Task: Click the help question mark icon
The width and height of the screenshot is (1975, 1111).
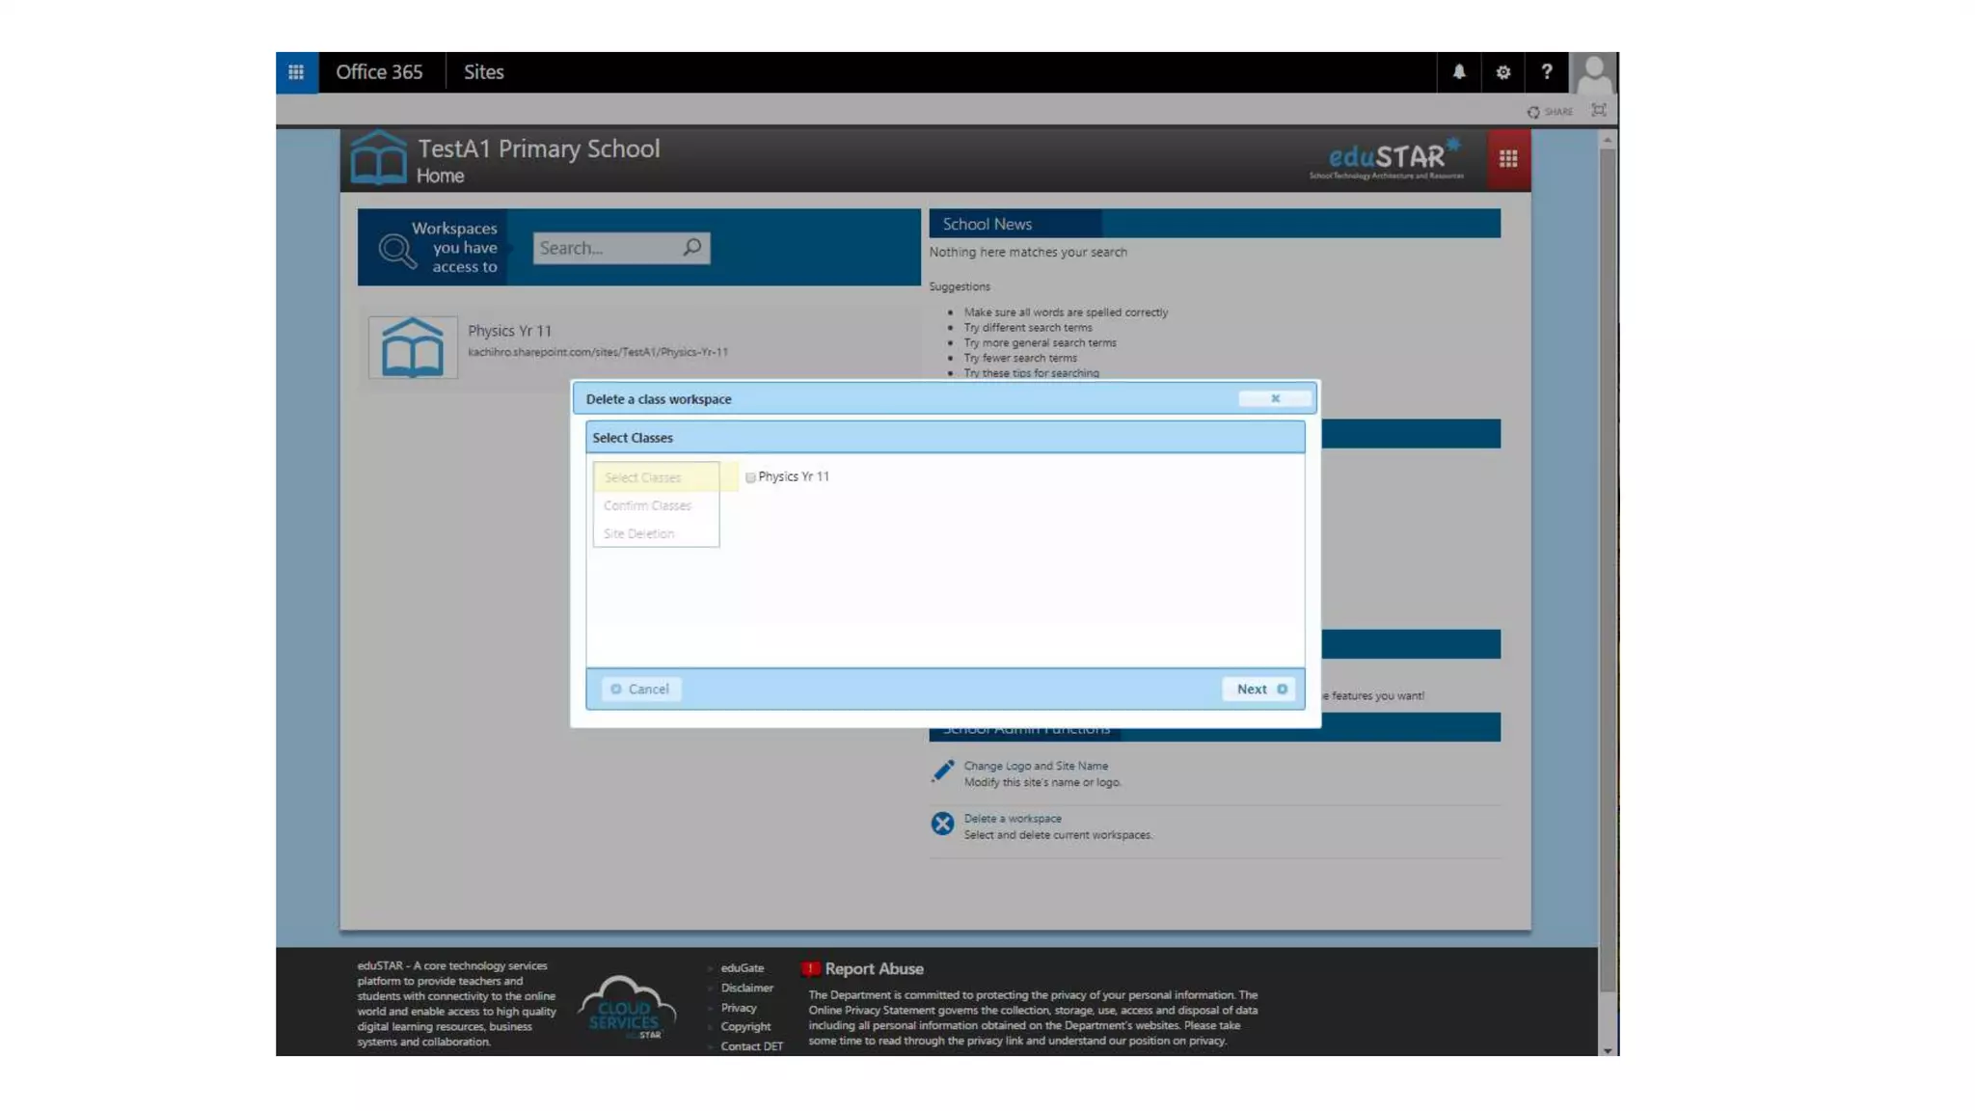Action: coord(1546,72)
